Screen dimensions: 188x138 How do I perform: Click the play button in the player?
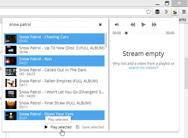(143, 24)
